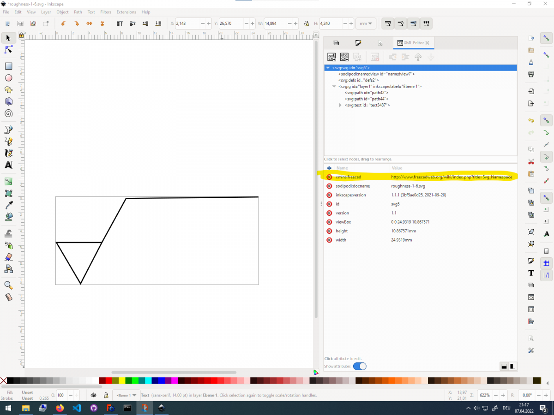Select the Zoom tool
The height and width of the screenshot is (415, 554).
(9, 285)
